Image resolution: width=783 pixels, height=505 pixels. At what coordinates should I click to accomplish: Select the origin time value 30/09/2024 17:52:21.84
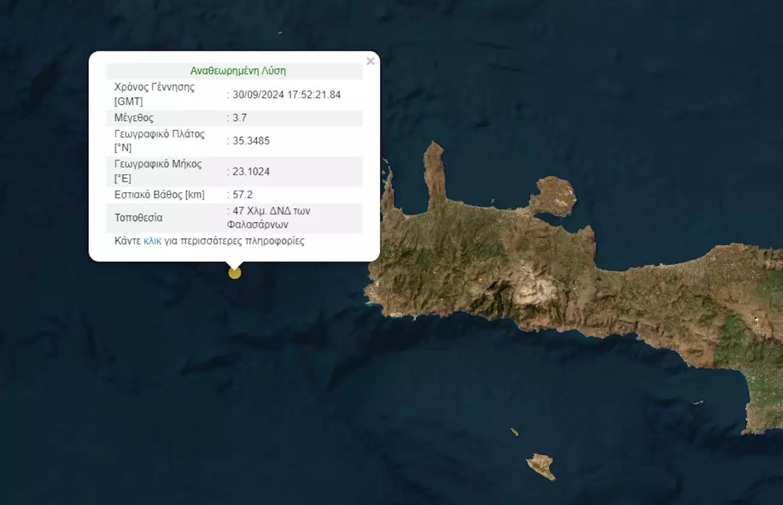(x=287, y=94)
